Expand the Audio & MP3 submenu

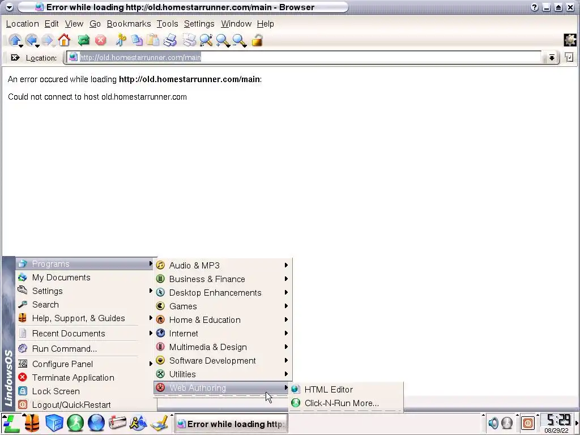point(223,265)
